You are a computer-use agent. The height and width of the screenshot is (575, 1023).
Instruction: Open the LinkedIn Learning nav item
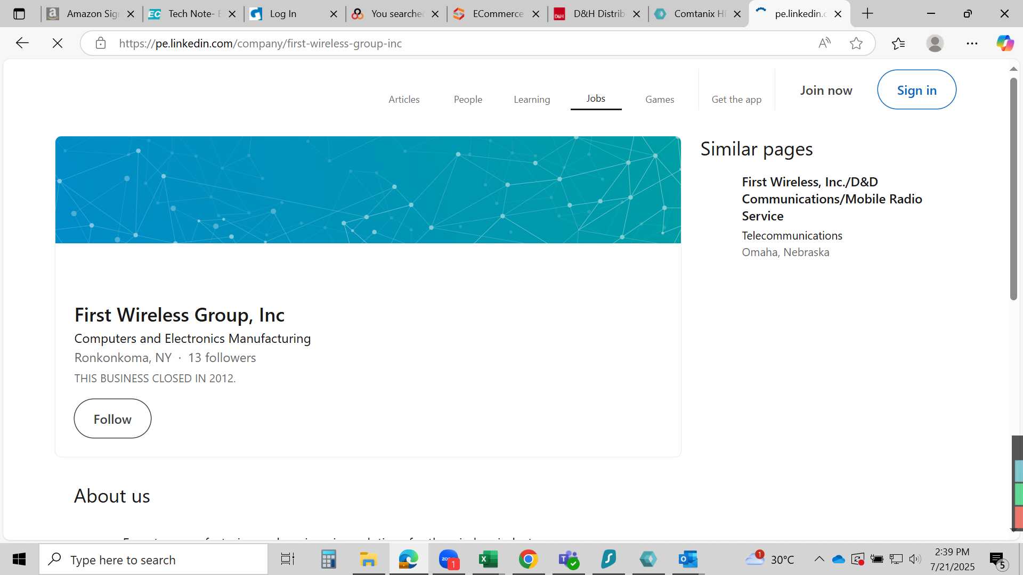click(x=532, y=100)
